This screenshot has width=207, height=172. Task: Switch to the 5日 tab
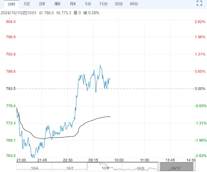pyautogui.click(x=27, y=4)
